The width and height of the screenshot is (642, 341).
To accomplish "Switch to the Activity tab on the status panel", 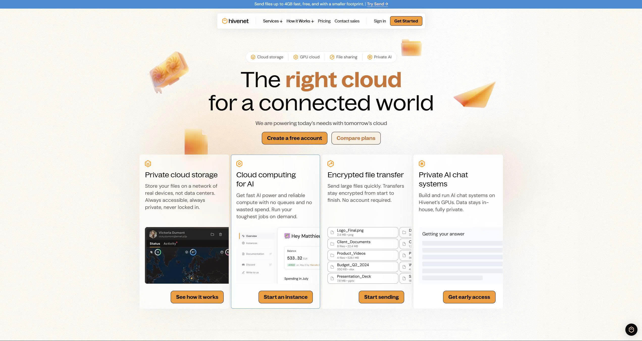I will pyautogui.click(x=170, y=243).
